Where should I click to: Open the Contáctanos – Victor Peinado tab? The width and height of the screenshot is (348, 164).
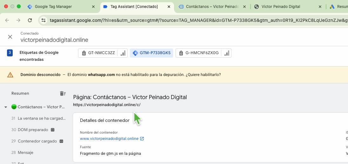(x=212, y=7)
